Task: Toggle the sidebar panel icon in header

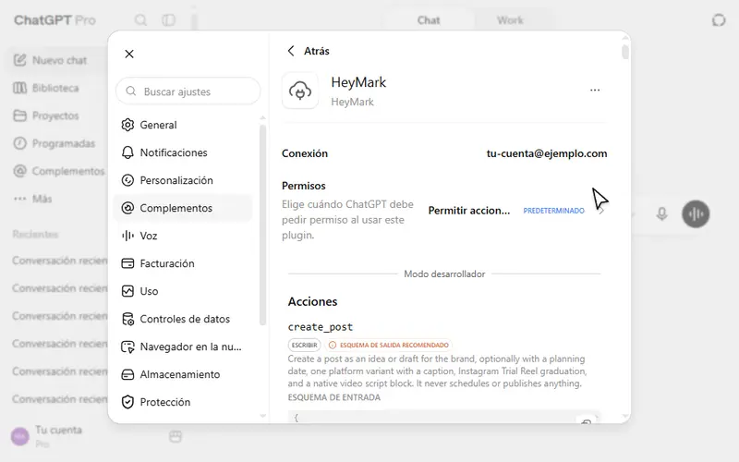Action: click(x=169, y=20)
